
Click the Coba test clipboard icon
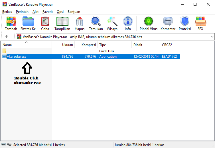[45, 21]
